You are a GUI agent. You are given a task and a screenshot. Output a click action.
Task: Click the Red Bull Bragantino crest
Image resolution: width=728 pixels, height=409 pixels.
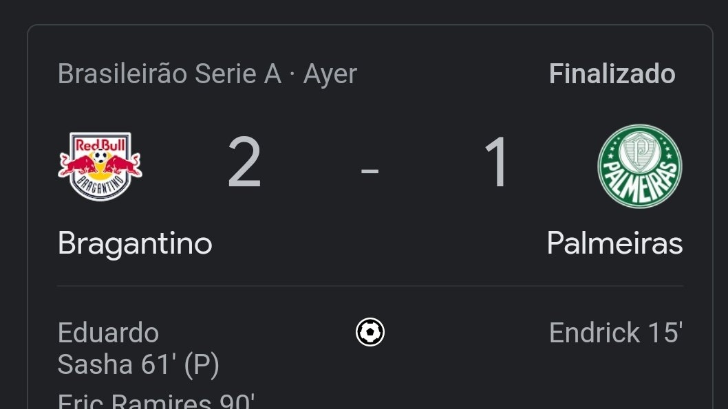pyautogui.click(x=100, y=166)
